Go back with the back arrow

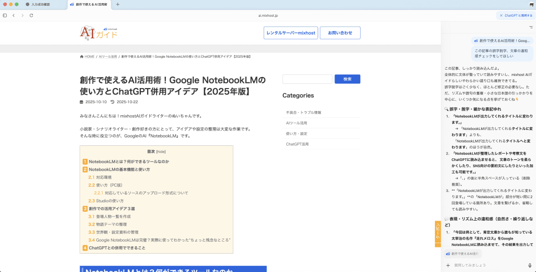(14, 15)
